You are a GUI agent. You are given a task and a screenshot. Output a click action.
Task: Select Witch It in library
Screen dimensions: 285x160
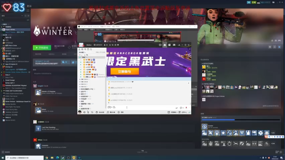(8, 118)
